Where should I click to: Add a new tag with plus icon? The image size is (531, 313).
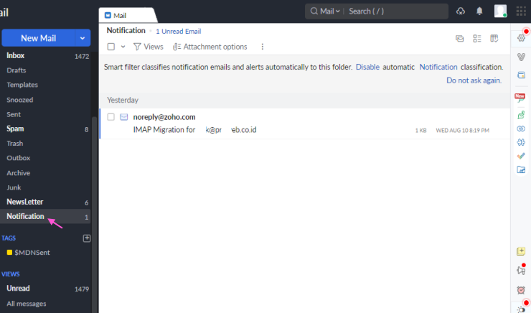click(x=87, y=238)
